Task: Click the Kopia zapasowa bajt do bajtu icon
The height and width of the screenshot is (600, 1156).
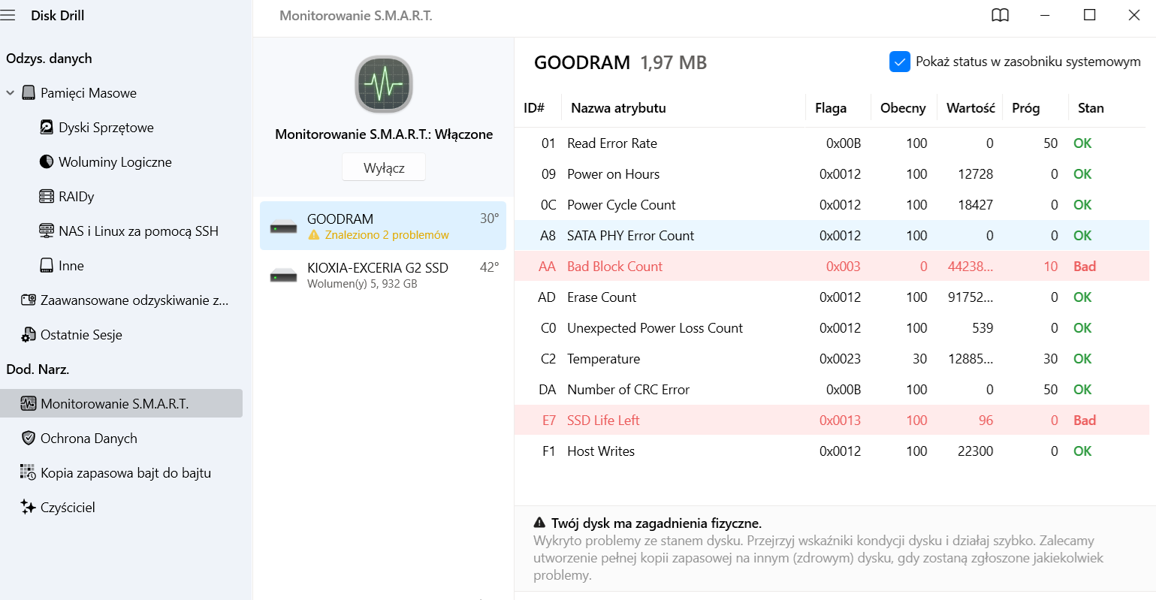Action: click(29, 473)
